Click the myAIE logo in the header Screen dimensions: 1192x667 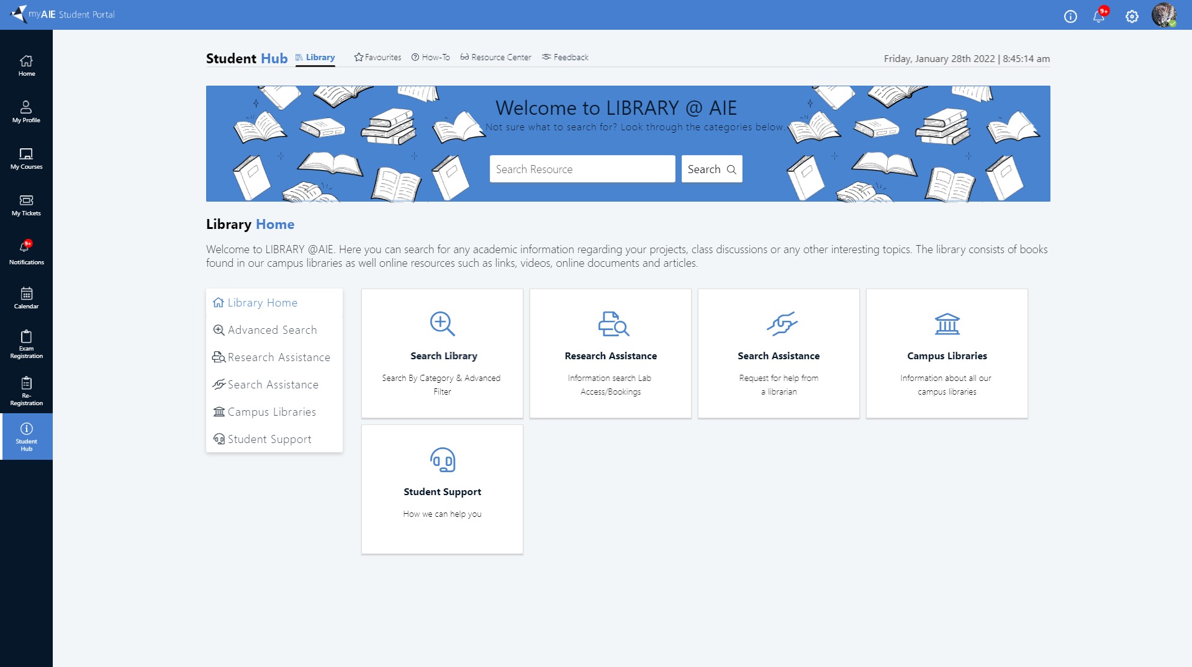pos(63,14)
